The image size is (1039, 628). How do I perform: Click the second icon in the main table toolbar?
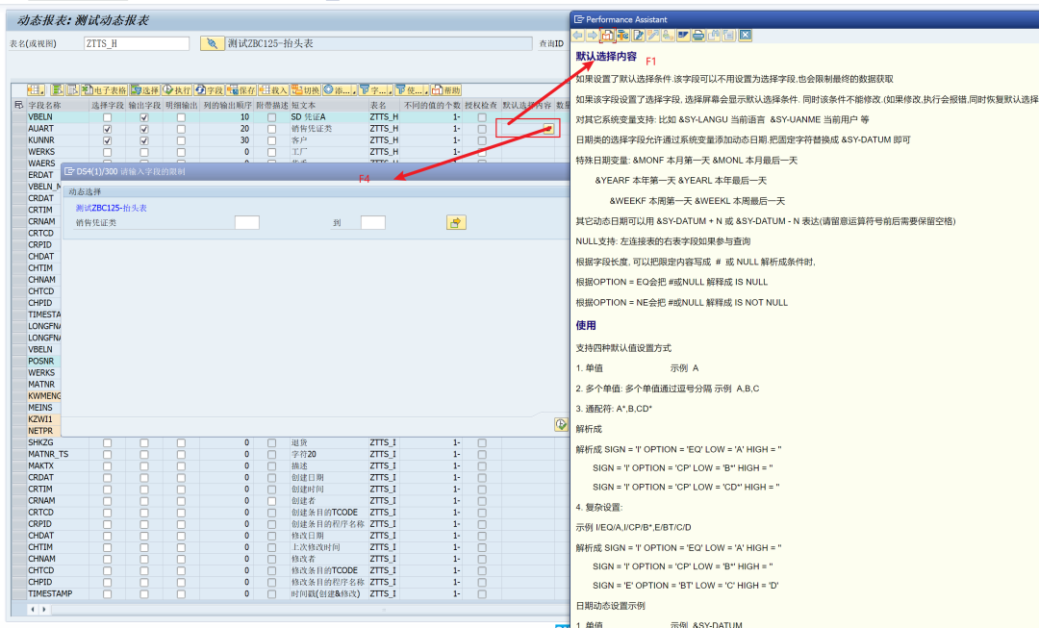pyautogui.click(x=58, y=90)
